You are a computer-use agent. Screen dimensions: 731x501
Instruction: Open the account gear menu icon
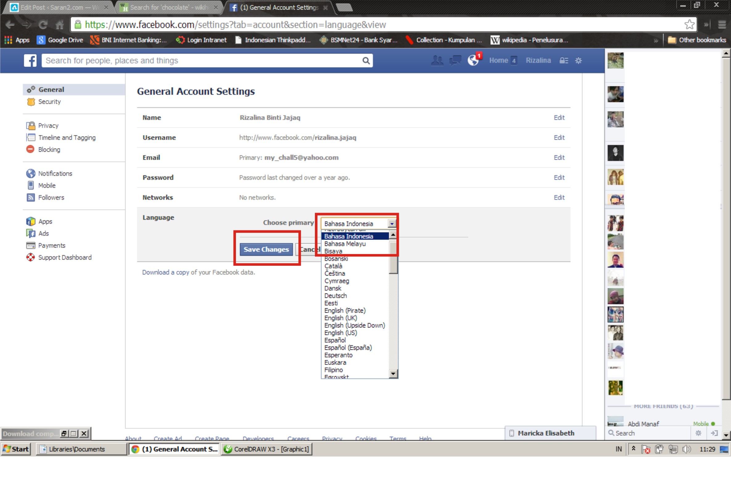[578, 60]
